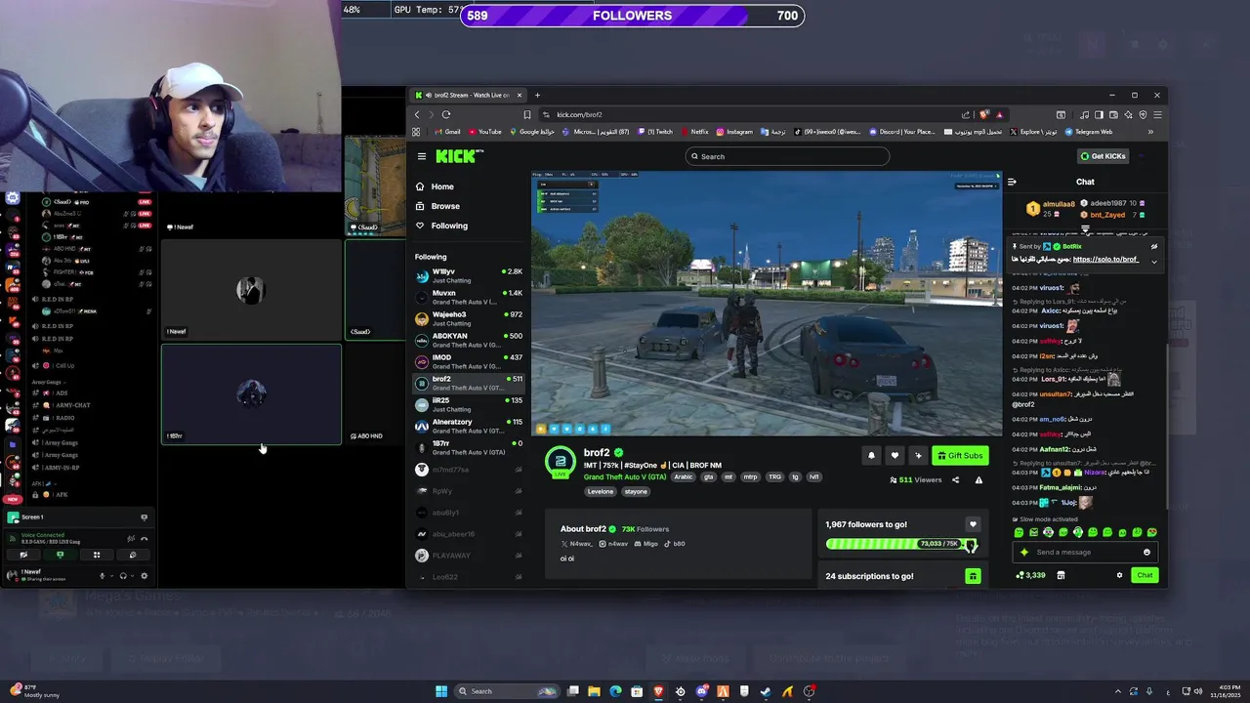The image size is (1250, 703).
Task: Click the Arabic stream tag
Action: [x=684, y=477]
